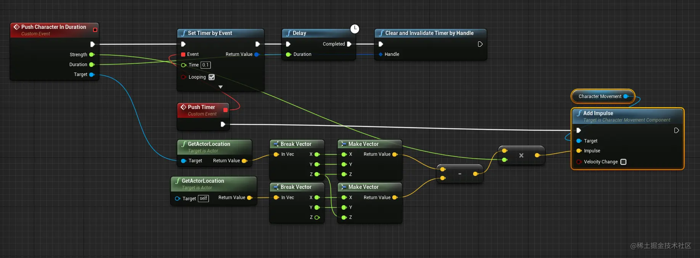Click the Delay Duration input pin
The image size is (700, 258).
pos(288,54)
